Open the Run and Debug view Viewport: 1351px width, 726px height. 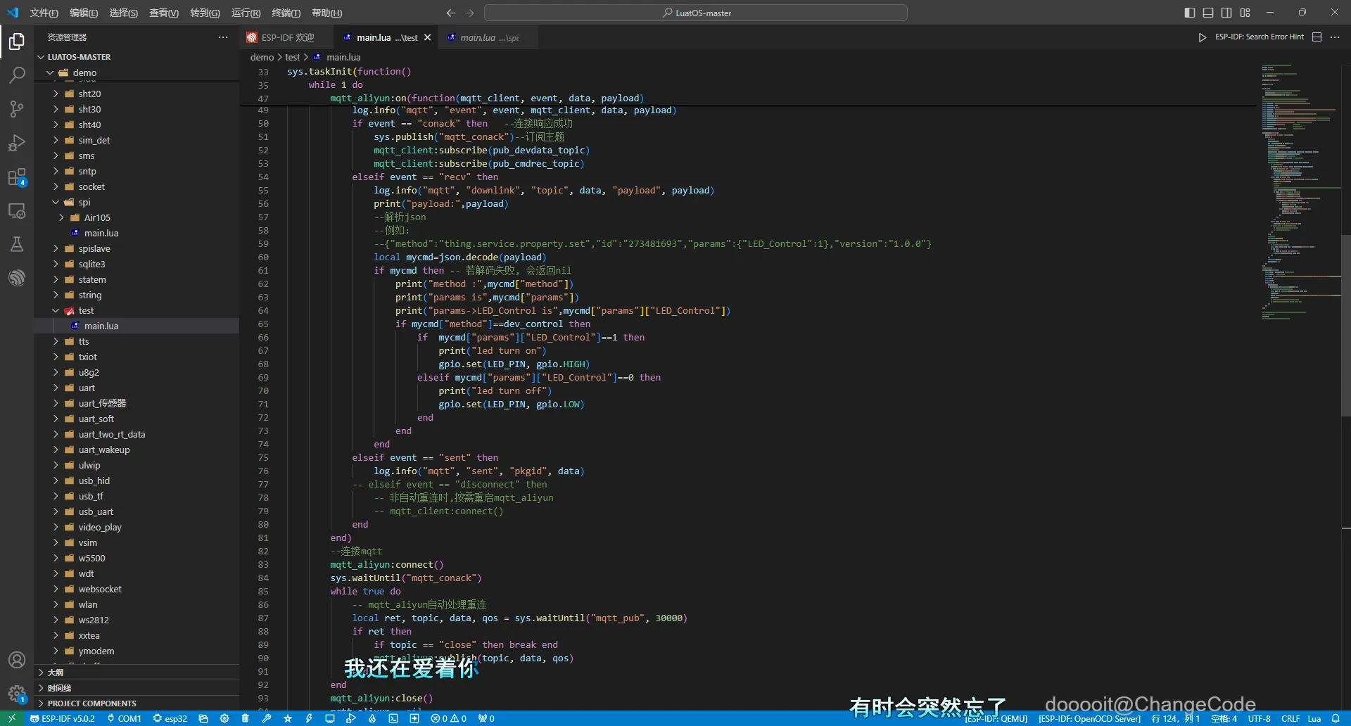pos(17,144)
